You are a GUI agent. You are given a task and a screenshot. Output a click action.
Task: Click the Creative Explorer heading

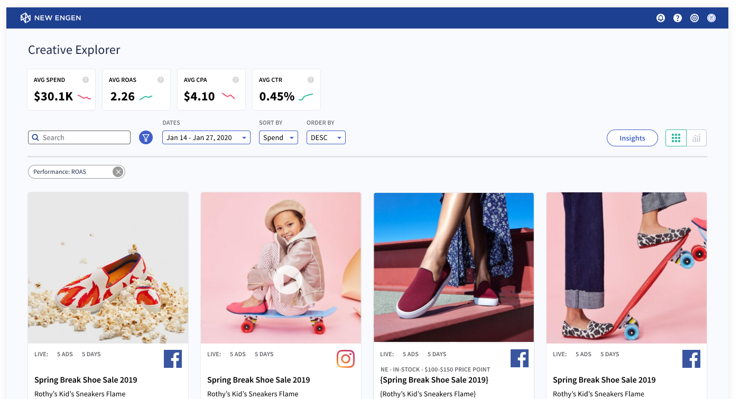(x=74, y=50)
